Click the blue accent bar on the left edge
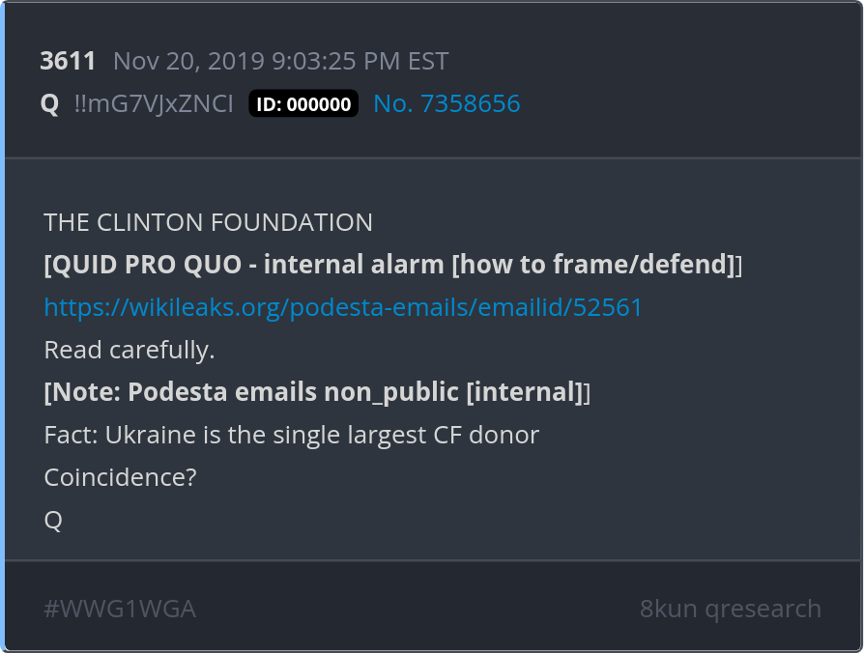The image size is (864, 653). point(3,326)
